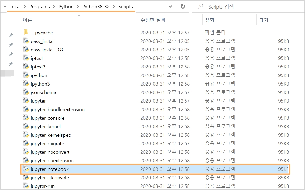Viewport: 305px width, 190px height.
Task: Select the jsonschema file name
Action: tap(43, 92)
